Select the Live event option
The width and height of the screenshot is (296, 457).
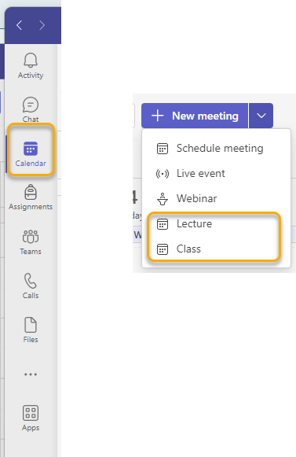click(216, 174)
